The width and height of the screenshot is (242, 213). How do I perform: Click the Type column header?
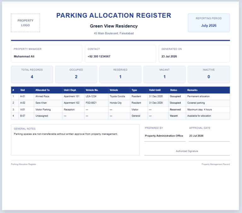pyautogui.click(x=139, y=90)
